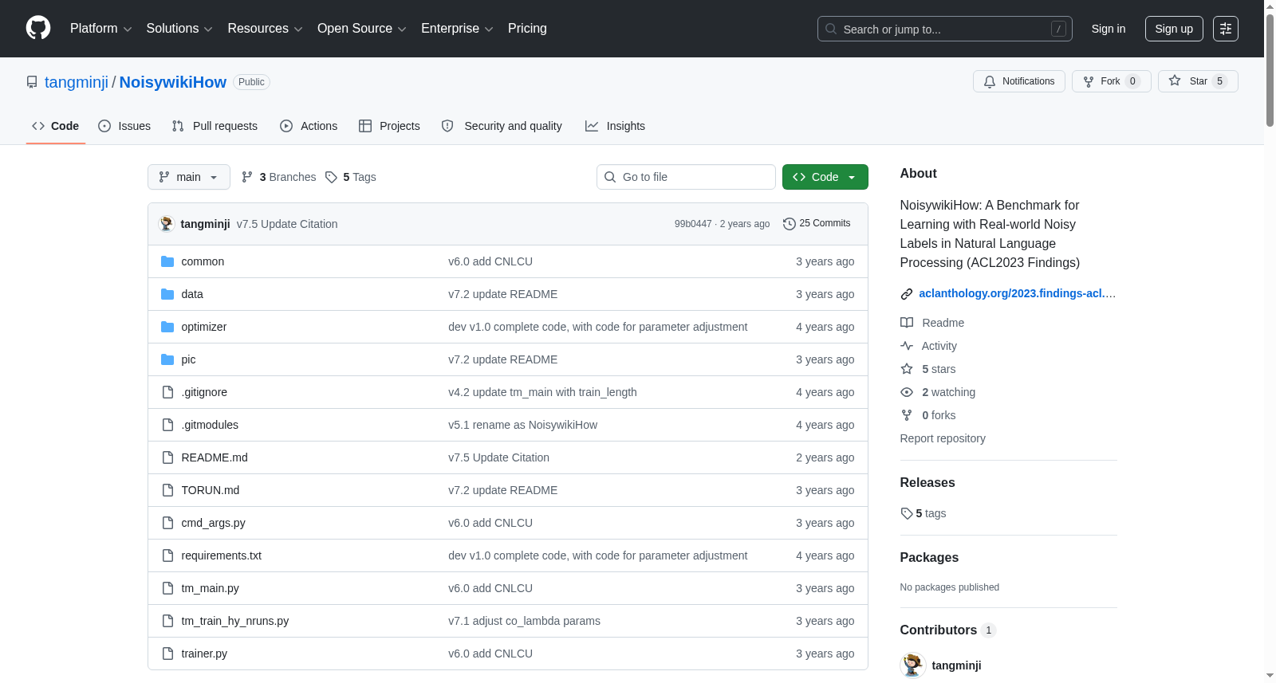
Task: Focus the Search or jump to field
Action: (945, 29)
